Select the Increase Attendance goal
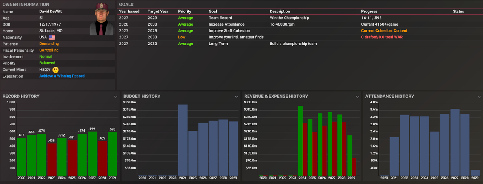Viewport: 483px width, 184px height. pos(300,24)
